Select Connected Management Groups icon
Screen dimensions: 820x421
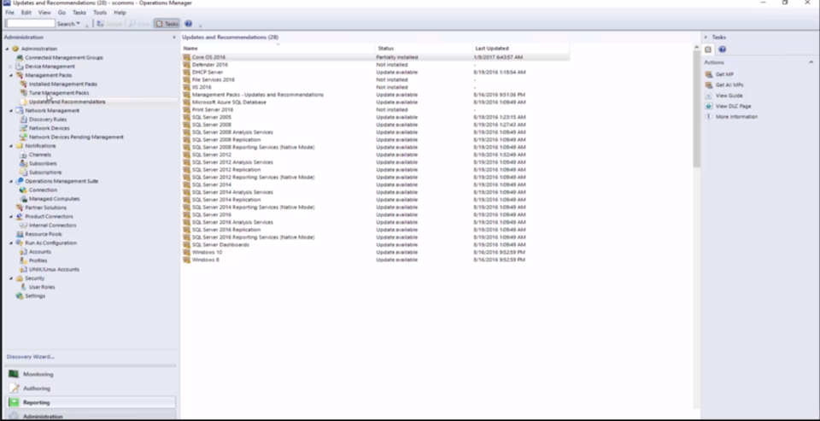pyautogui.click(x=20, y=57)
